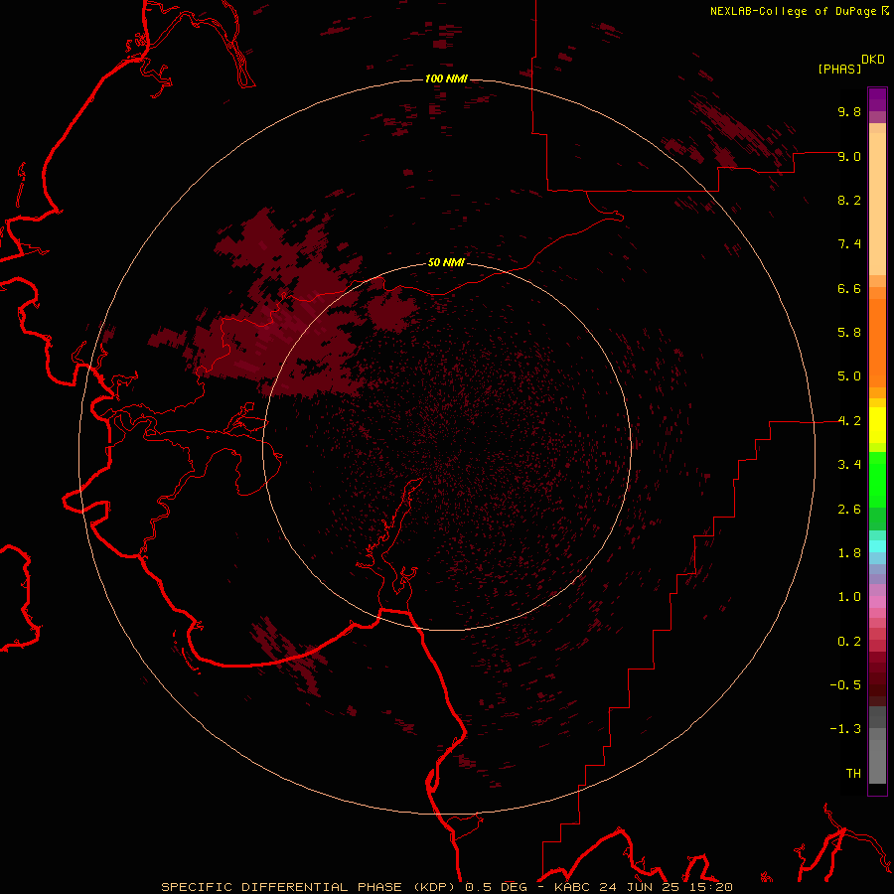The image size is (894, 894).
Task: Pick the light peach segment of color bar
Action: (x=877, y=204)
